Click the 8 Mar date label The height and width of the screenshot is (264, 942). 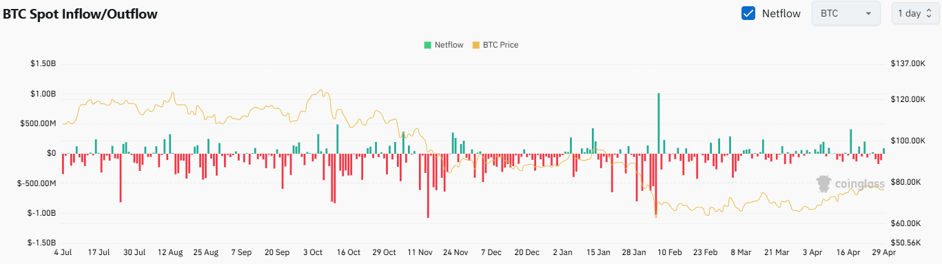(x=741, y=253)
